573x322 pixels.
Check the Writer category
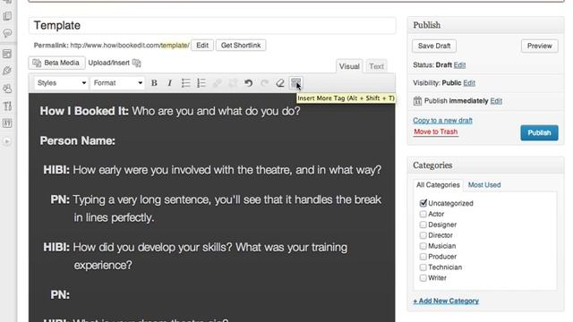coord(423,278)
